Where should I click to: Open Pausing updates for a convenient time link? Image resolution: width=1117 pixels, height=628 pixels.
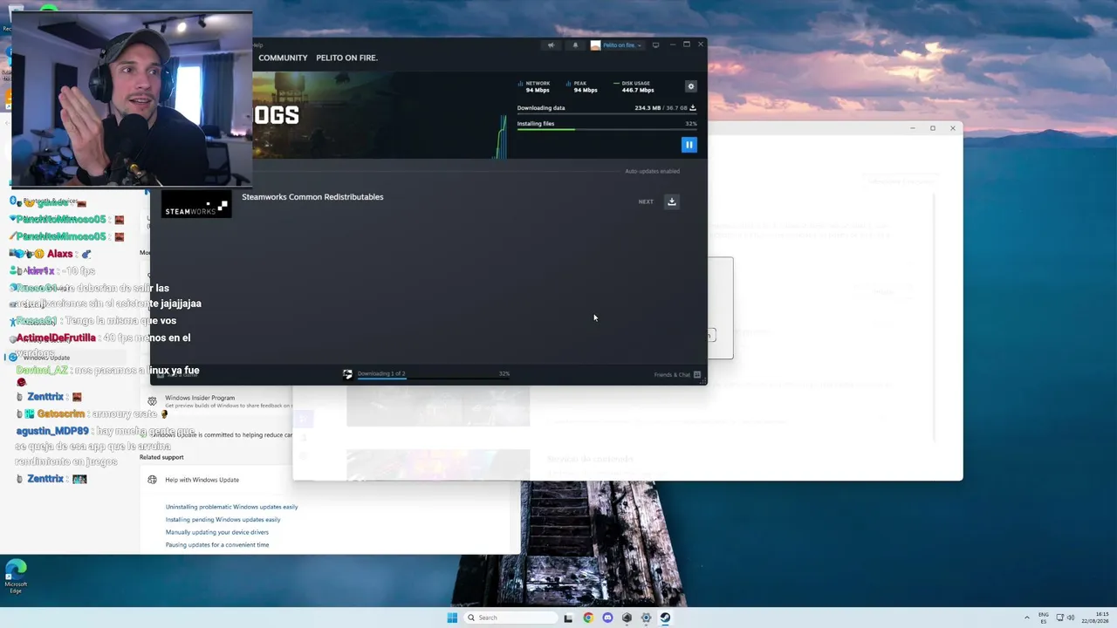(x=217, y=545)
